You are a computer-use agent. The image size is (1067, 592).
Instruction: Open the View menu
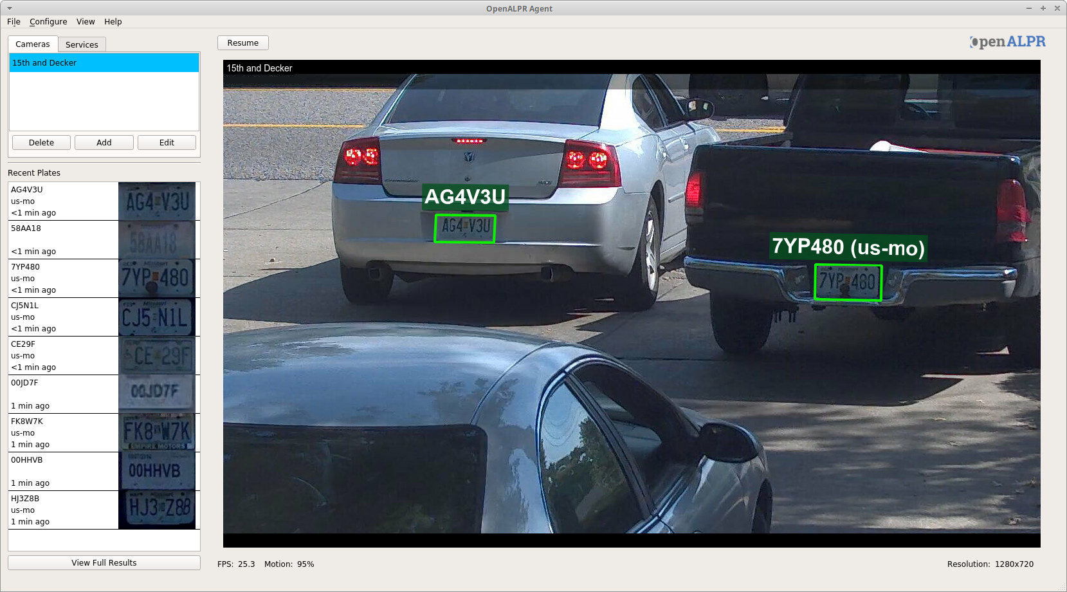click(x=85, y=21)
